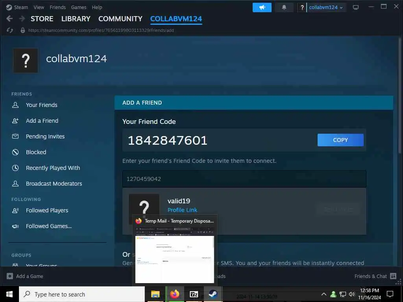Image resolution: width=403 pixels, height=302 pixels.
Task: Click the Steam logo icon in menu bar
Action: point(9,7)
